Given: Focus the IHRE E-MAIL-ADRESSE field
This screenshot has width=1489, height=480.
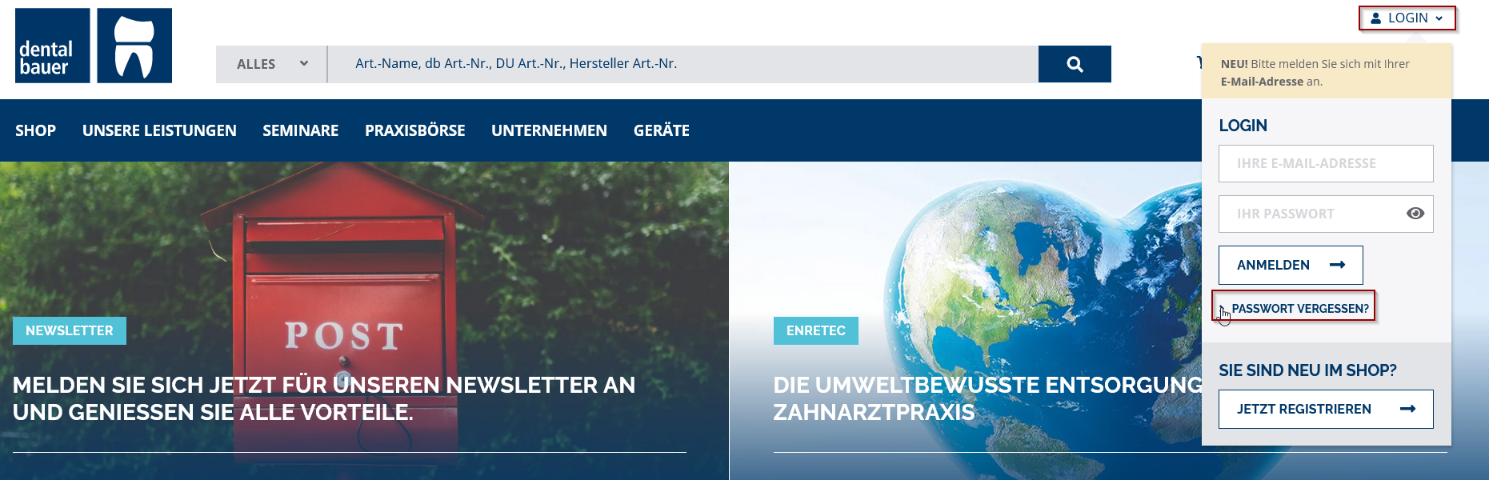Looking at the screenshot, I should click(x=1325, y=163).
